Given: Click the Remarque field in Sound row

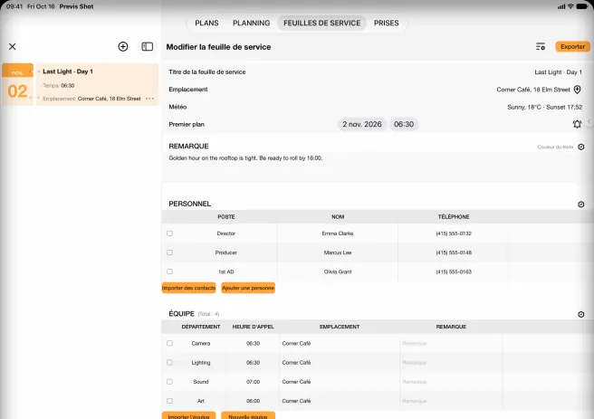Looking at the screenshot, I should pyautogui.click(x=415, y=382).
